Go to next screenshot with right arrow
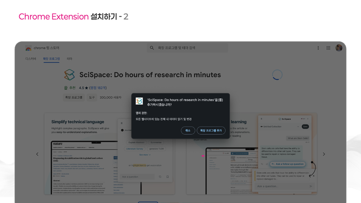This screenshot has height=203, width=361. (x=324, y=154)
